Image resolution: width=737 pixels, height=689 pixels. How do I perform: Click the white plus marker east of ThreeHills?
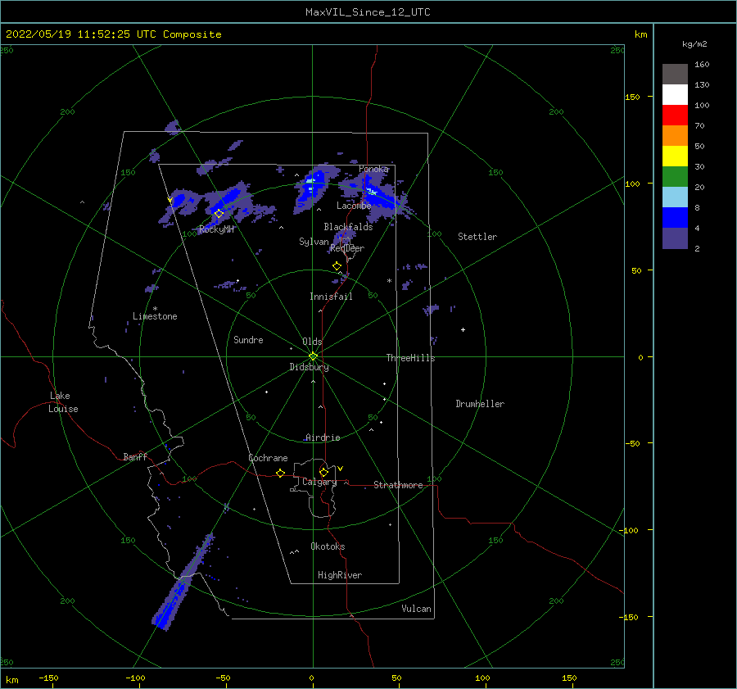[463, 329]
